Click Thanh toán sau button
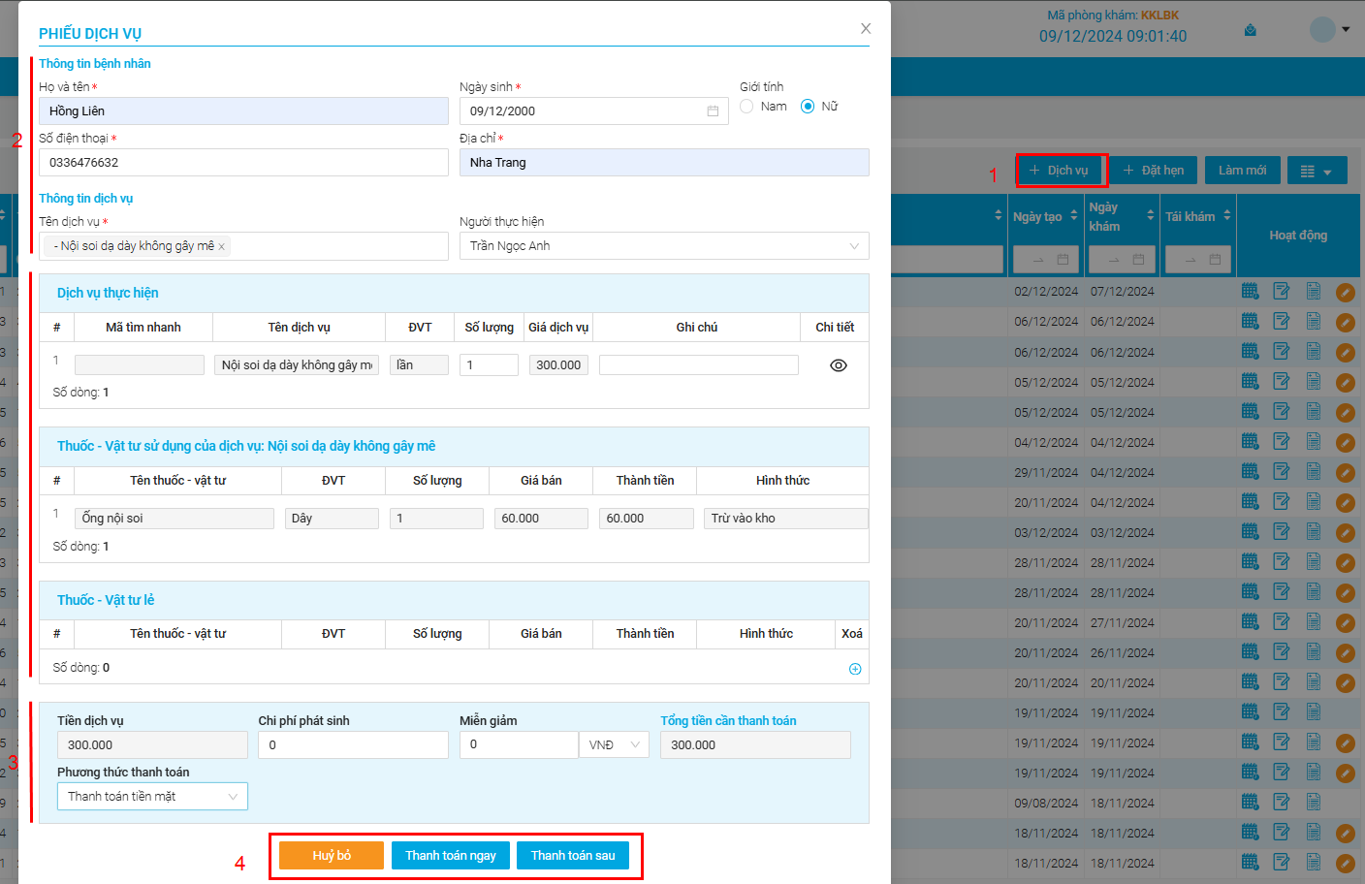This screenshot has width=1365, height=884. click(x=573, y=855)
